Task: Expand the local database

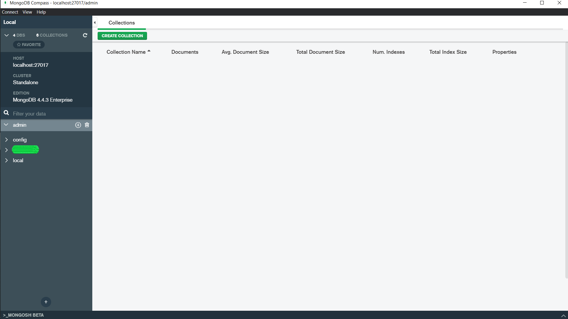Action: [7, 160]
